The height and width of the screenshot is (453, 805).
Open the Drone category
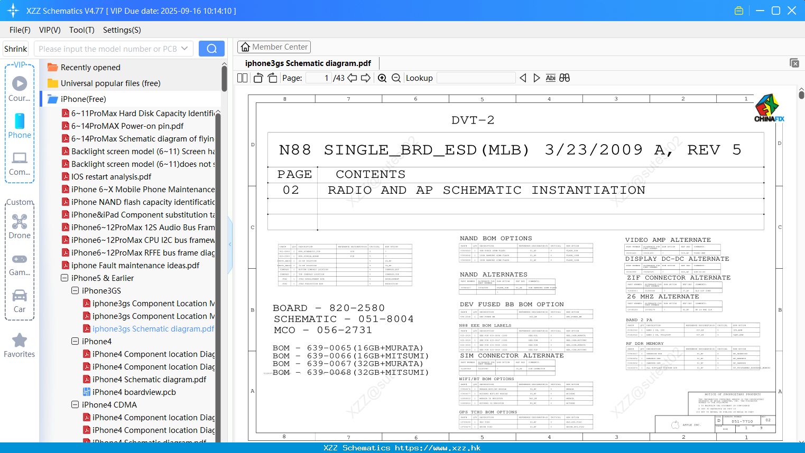20,227
